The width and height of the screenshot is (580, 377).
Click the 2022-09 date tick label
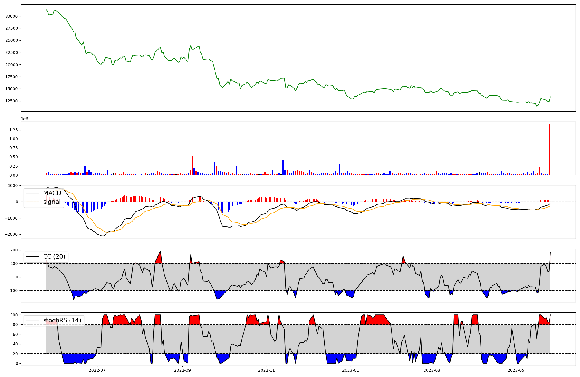[x=182, y=370]
